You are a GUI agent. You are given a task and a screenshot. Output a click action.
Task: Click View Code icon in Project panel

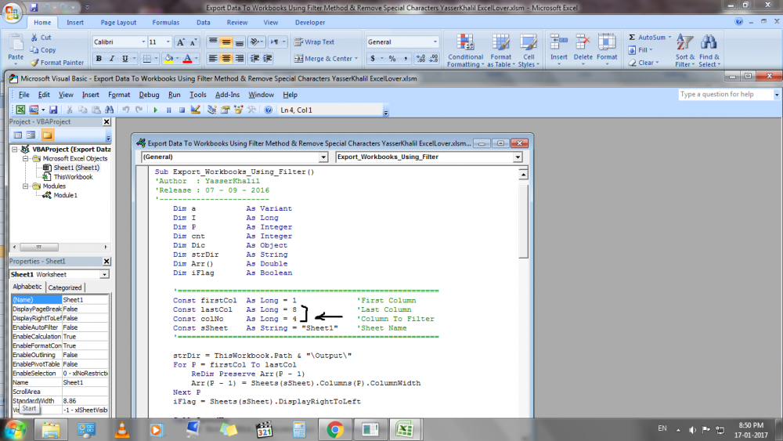(18, 136)
